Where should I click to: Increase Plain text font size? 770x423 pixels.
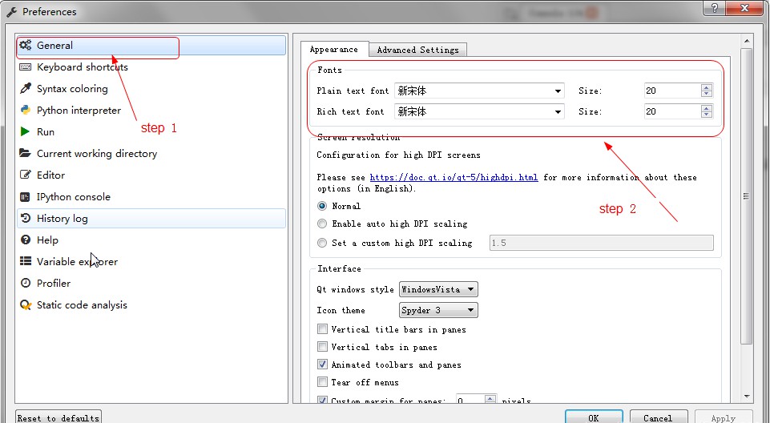click(707, 87)
